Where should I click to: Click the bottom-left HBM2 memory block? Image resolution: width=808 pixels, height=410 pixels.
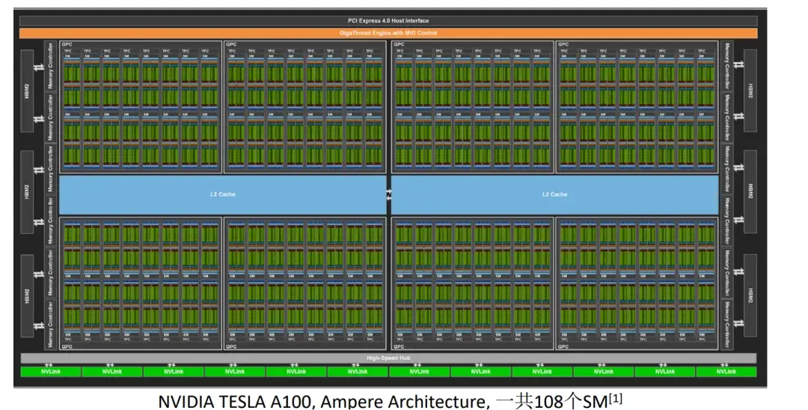point(28,296)
